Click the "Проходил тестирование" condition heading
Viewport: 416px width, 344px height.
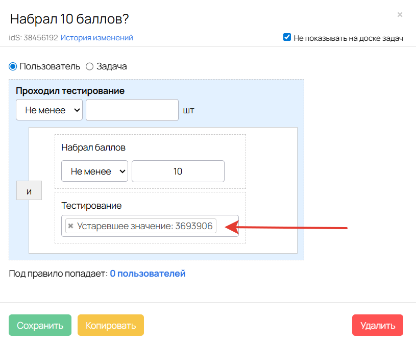[x=70, y=91]
